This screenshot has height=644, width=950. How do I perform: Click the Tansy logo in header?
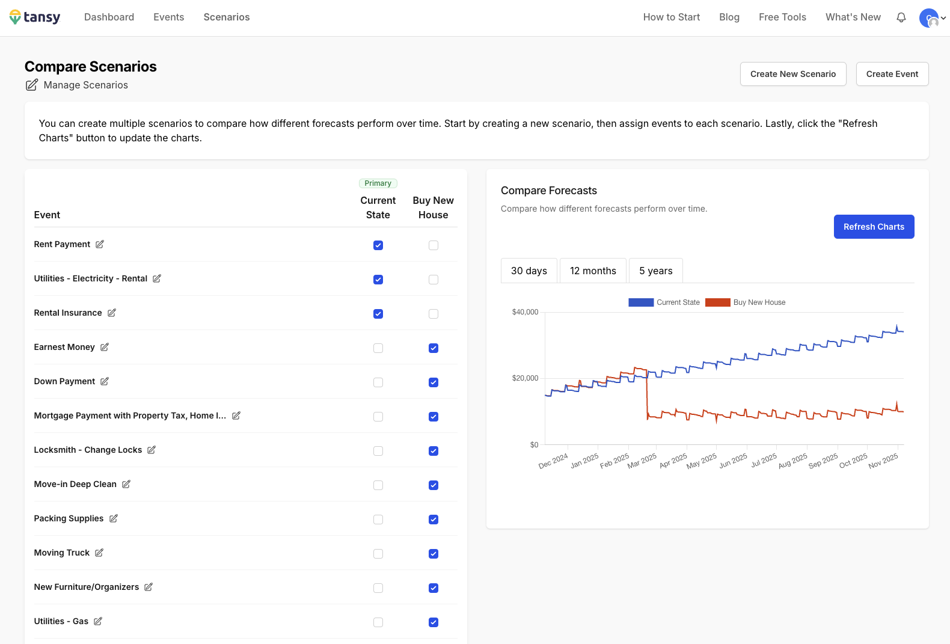click(x=35, y=17)
